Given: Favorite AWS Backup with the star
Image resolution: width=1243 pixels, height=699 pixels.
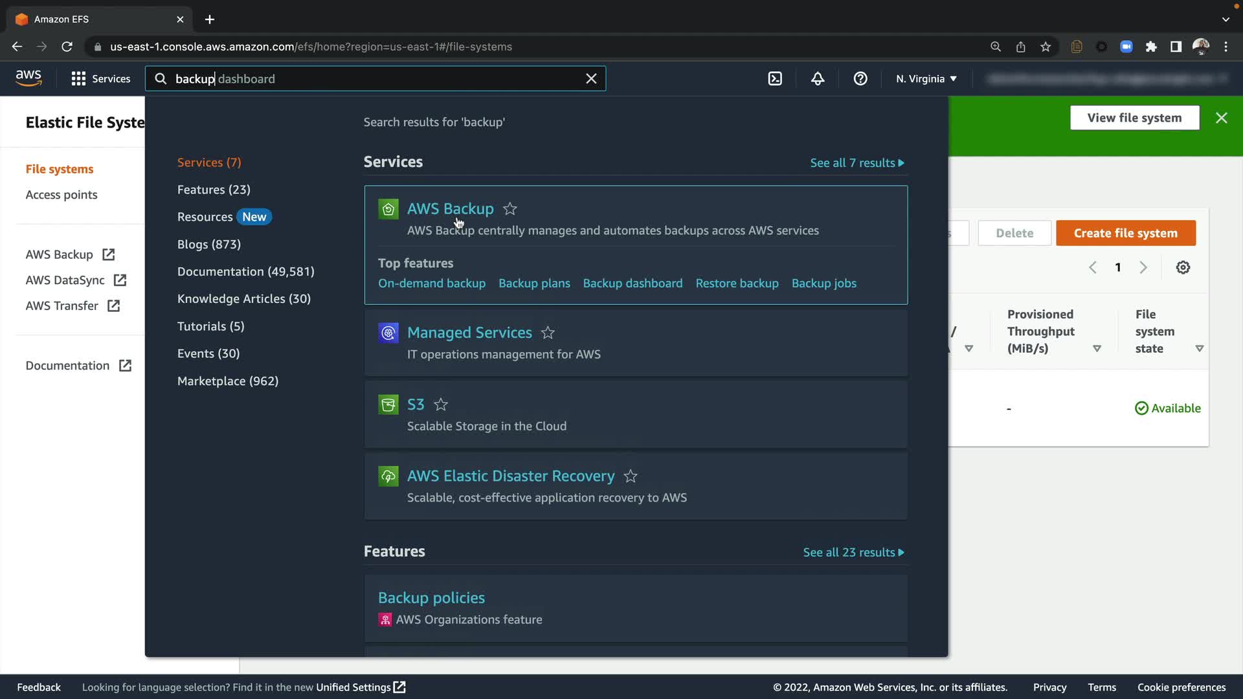Looking at the screenshot, I should [510, 209].
